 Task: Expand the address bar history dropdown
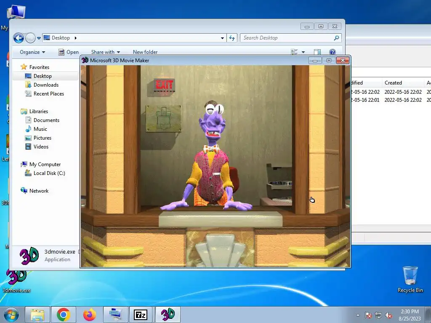(222, 38)
